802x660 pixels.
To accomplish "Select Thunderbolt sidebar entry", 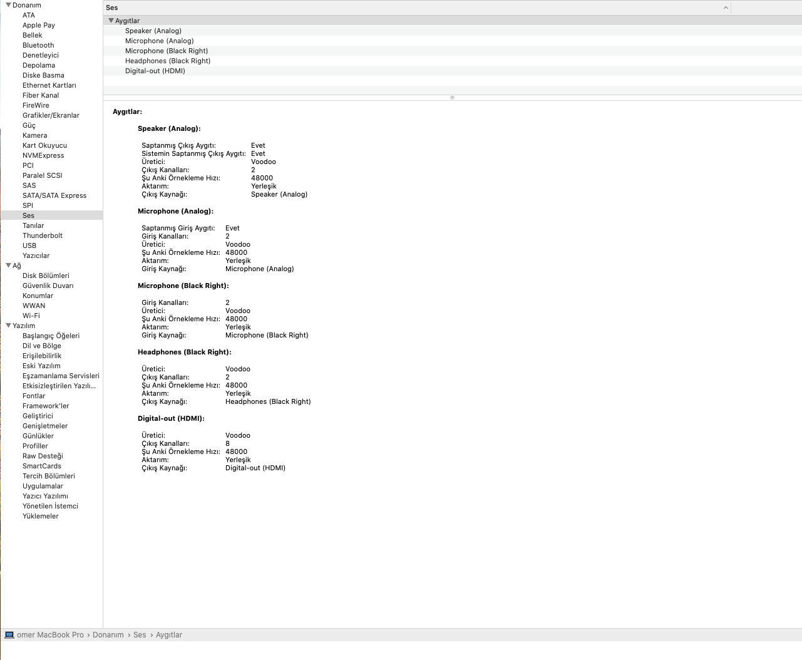I will click(x=43, y=235).
